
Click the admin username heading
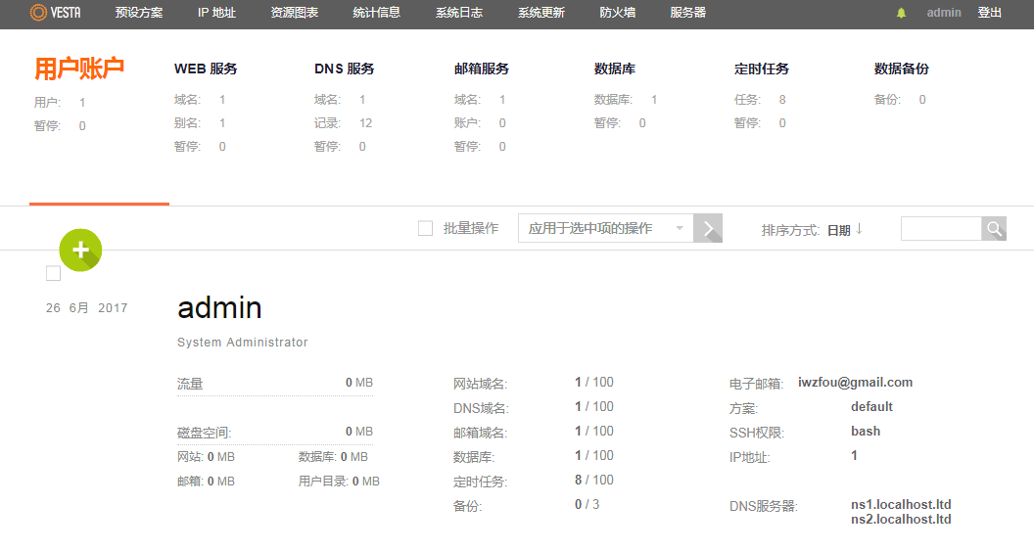pyautogui.click(x=219, y=308)
